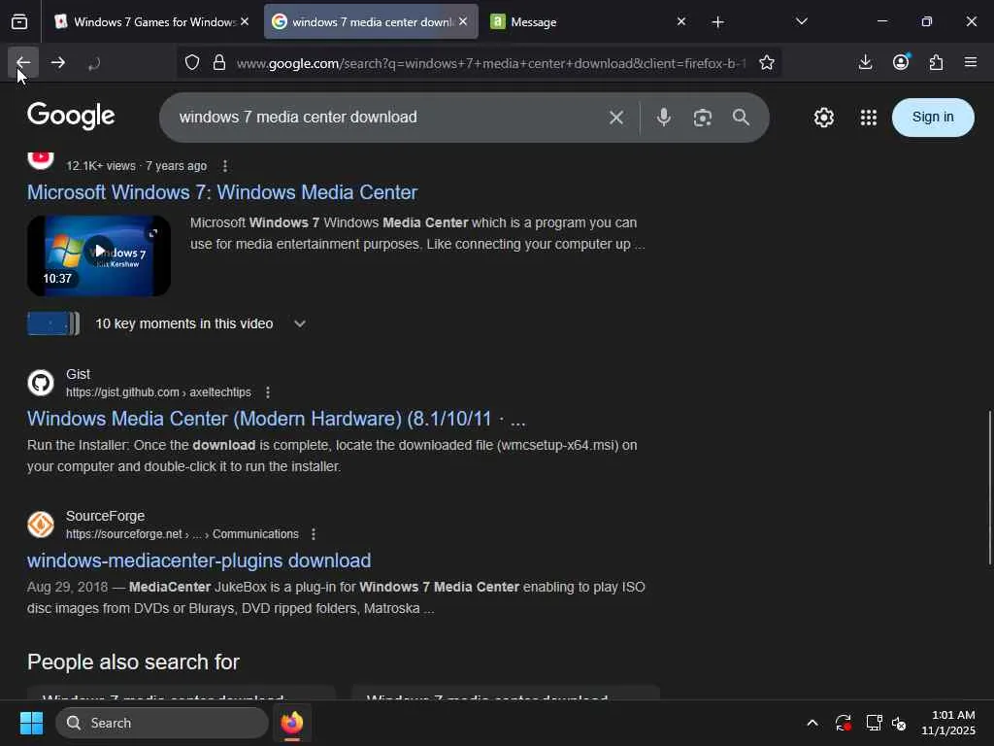The width and height of the screenshot is (994, 746).
Task: Open the list all tabs dropdown
Action: coord(801,22)
